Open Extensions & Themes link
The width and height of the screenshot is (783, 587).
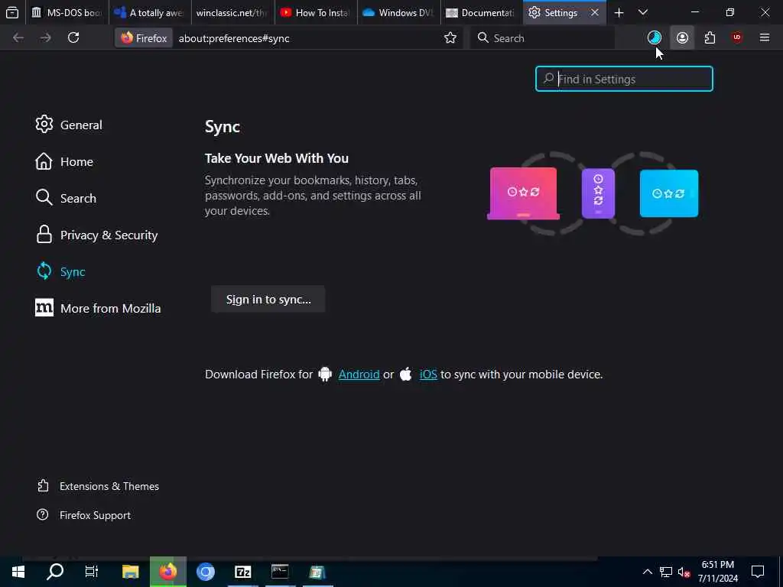[x=99, y=486]
